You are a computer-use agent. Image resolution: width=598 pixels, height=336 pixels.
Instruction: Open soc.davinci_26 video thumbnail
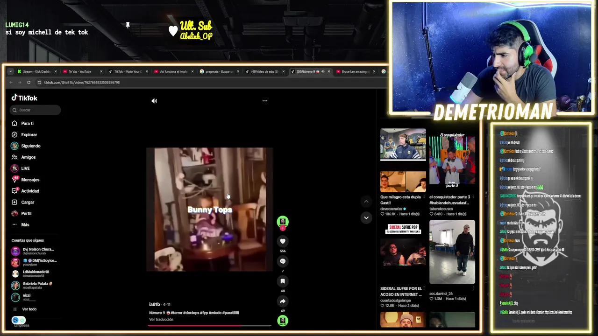(452, 252)
